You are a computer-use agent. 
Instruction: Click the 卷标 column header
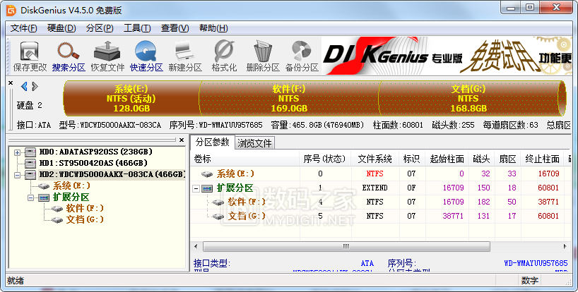[244, 159]
